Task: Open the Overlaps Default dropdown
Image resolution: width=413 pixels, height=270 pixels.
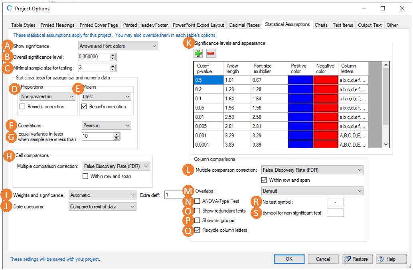Action: click(312, 191)
